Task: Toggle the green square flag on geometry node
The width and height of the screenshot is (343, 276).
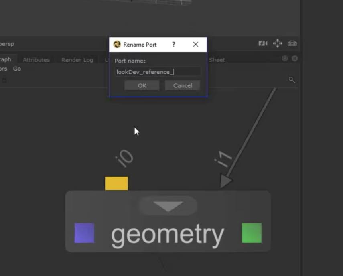Action: pyautogui.click(x=252, y=233)
